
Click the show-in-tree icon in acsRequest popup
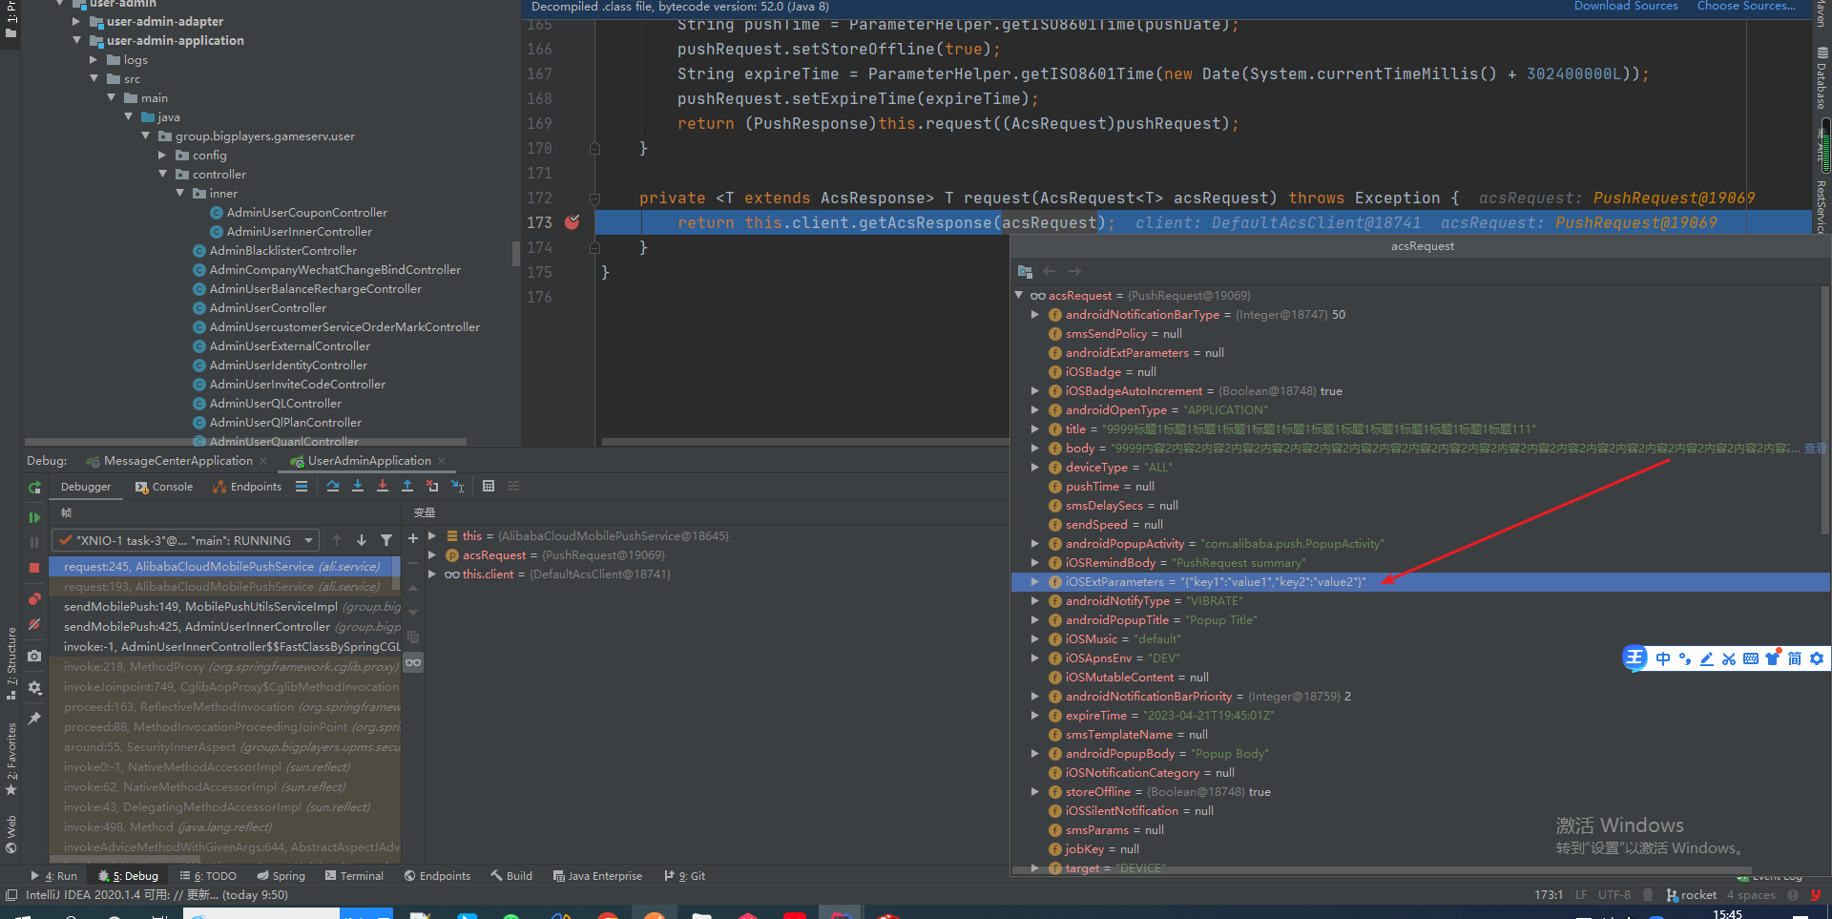point(1026,272)
